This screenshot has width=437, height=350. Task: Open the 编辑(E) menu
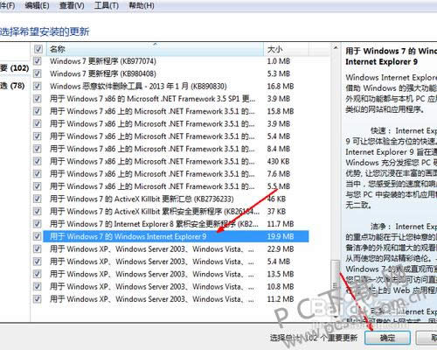(x=37, y=5)
